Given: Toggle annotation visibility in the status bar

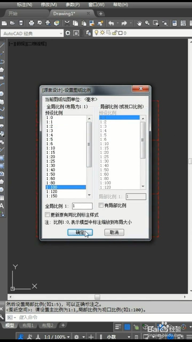Looking at the screenshot, I should [x=21, y=337].
